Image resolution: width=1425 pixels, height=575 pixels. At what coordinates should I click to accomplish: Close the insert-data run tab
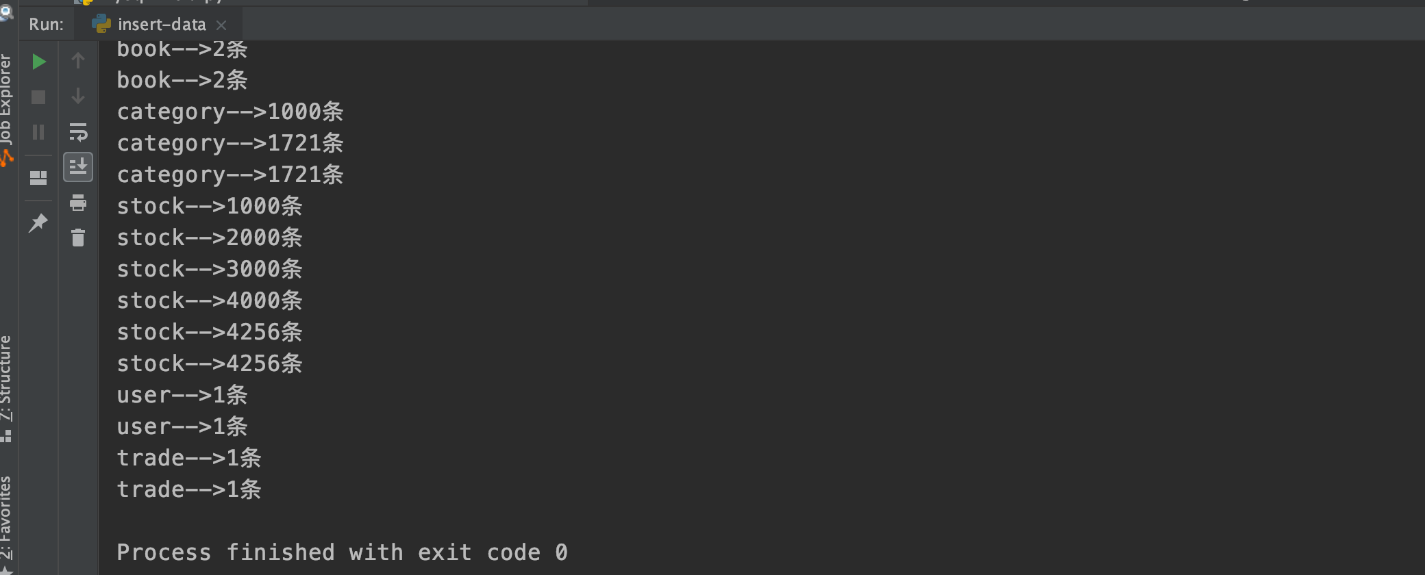(x=221, y=25)
